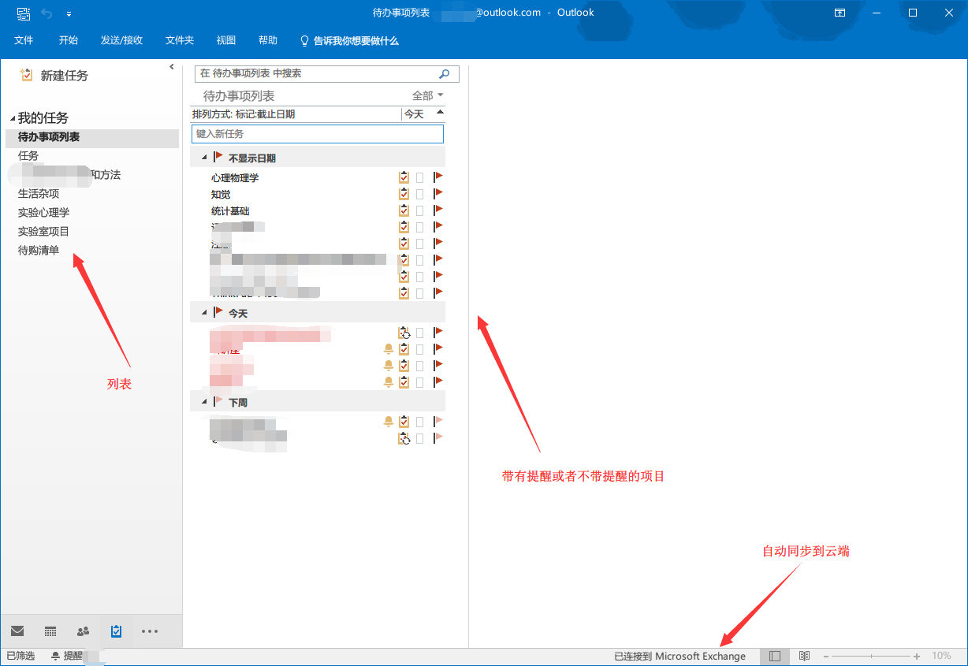Tick the completion checkbox for 知觉

point(419,194)
